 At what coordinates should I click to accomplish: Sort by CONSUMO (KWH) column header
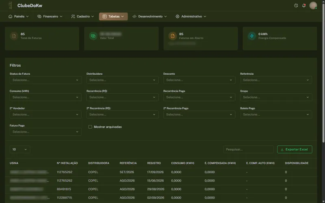182,163
